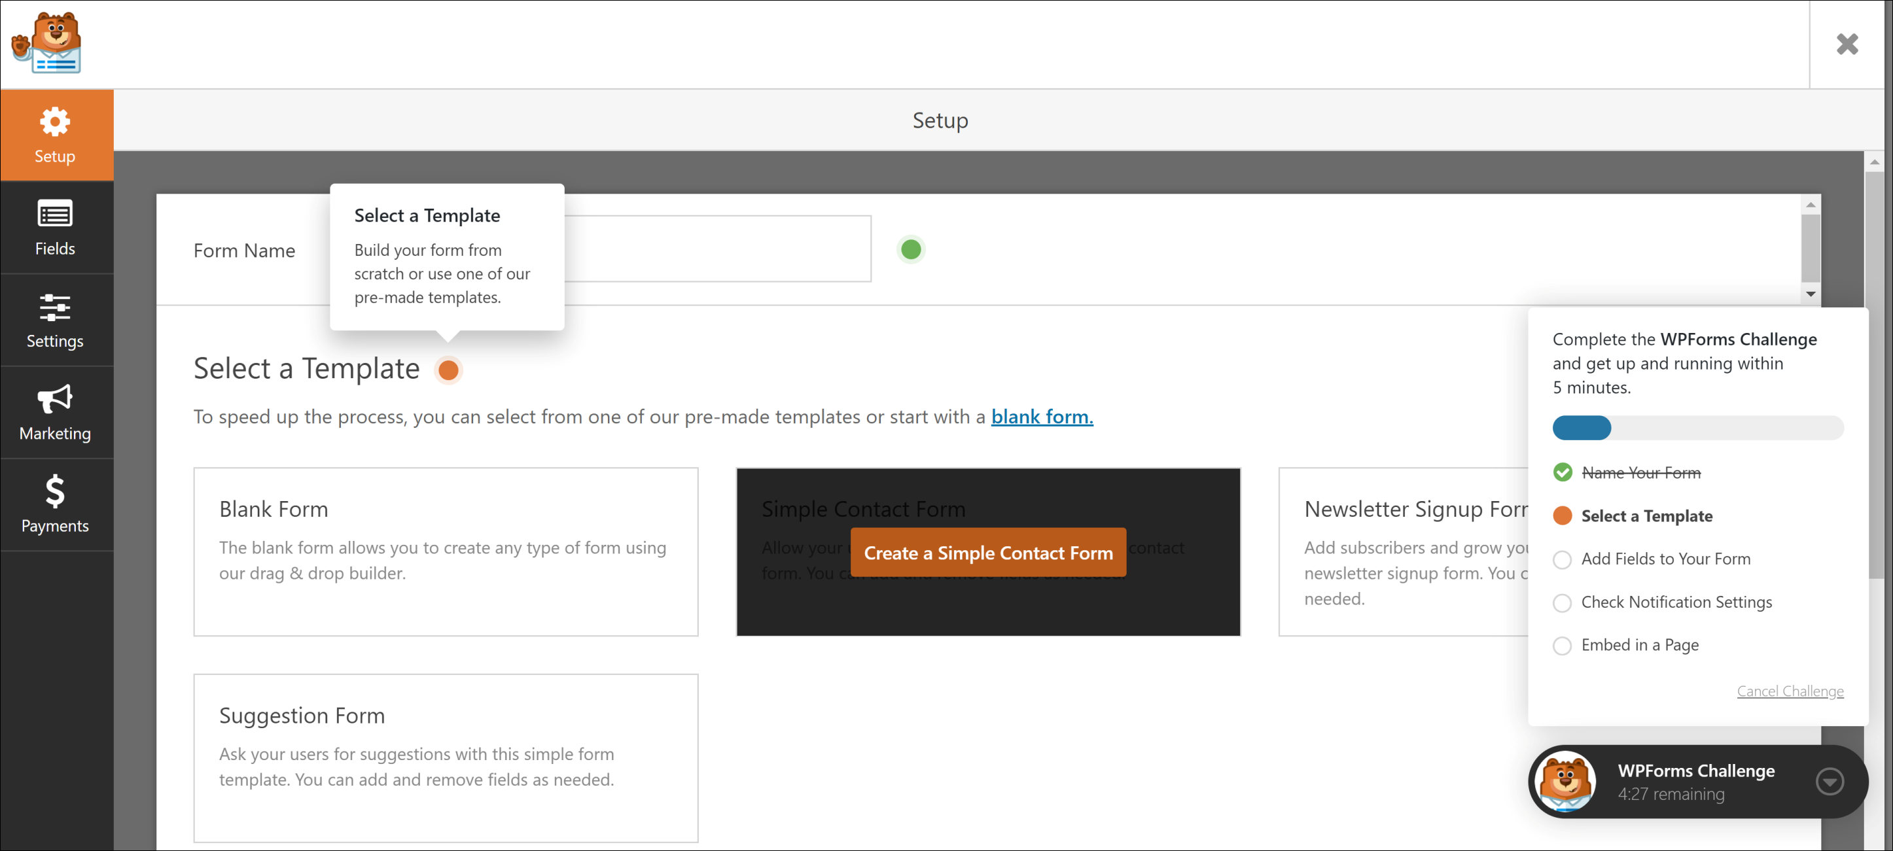
Task: Click the Cancel Challenge link
Action: pos(1790,691)
